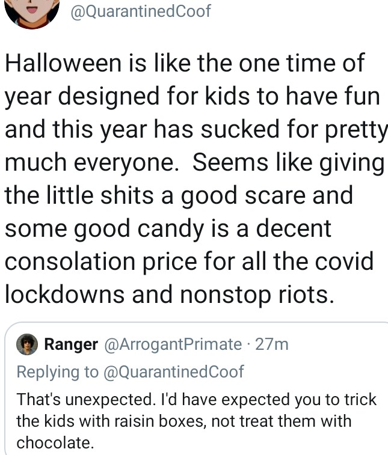Open Ranger's small profile picture
This screenshot has width=388, height=455.
(27, 344)
